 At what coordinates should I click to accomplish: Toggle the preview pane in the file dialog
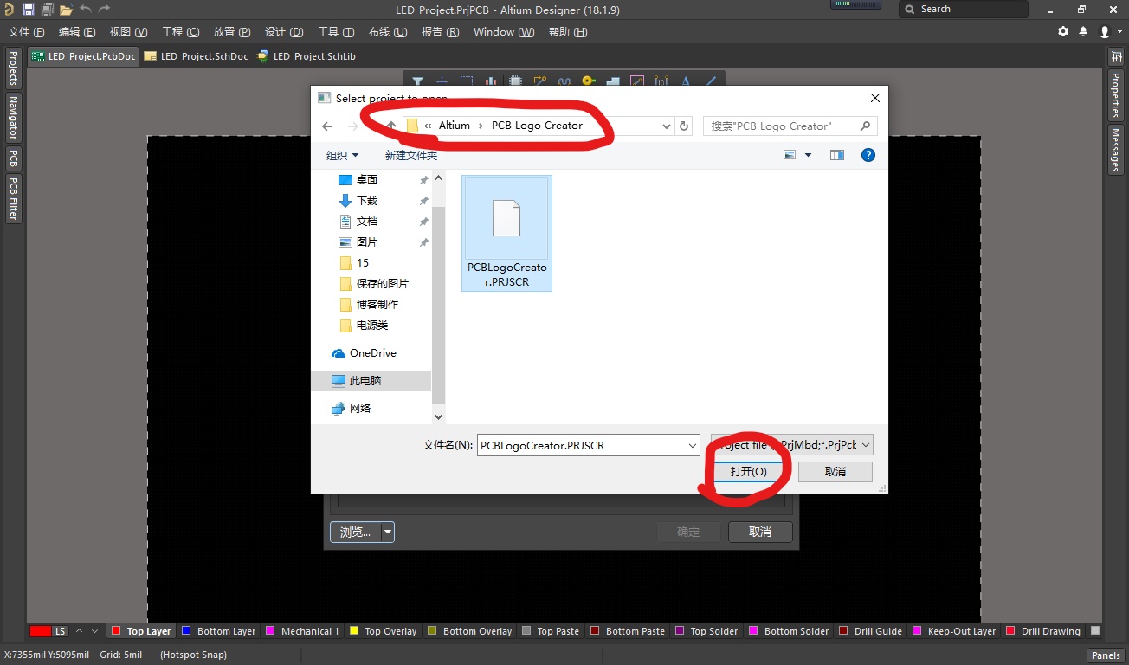[x=836, y=154]
